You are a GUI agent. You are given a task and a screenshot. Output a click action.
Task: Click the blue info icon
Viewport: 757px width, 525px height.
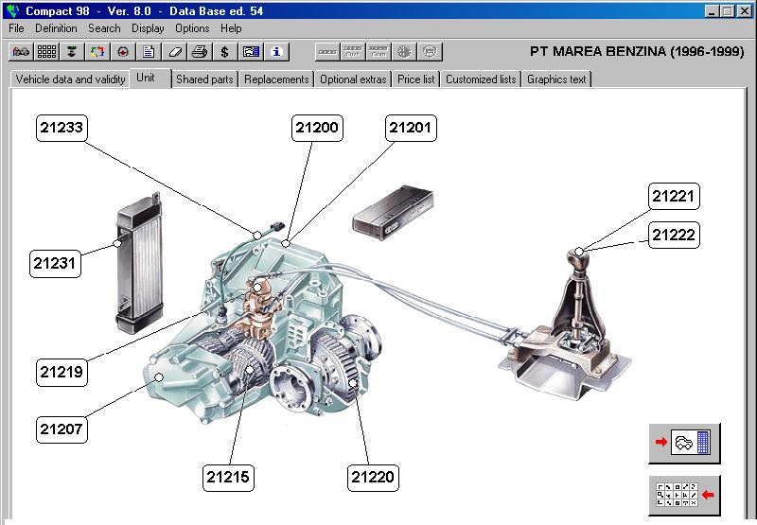tap(276, 51)
